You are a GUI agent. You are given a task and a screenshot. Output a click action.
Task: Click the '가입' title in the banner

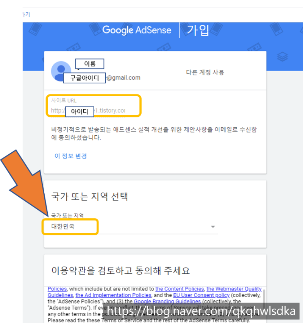[x=198, y=30]
